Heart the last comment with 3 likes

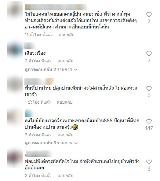click(x=149, y=162)
